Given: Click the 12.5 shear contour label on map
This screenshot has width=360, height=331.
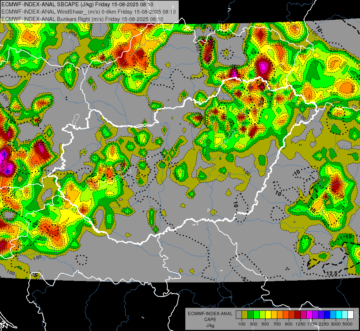Looking at the screenshot, I should click(332, 273).
